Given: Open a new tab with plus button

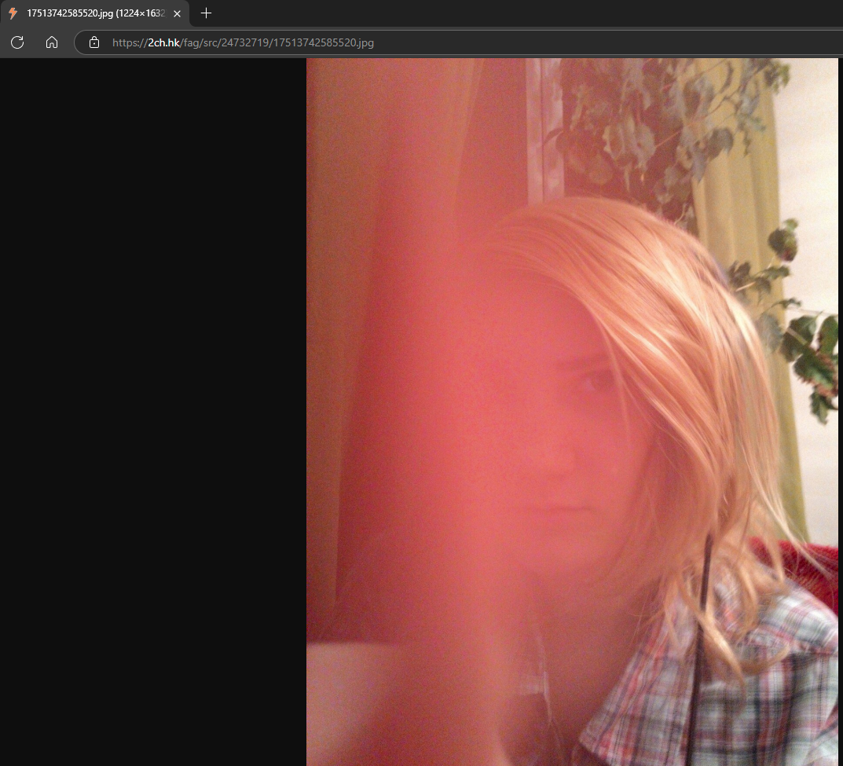Looking at the screenshot, I should coord(206,13).
